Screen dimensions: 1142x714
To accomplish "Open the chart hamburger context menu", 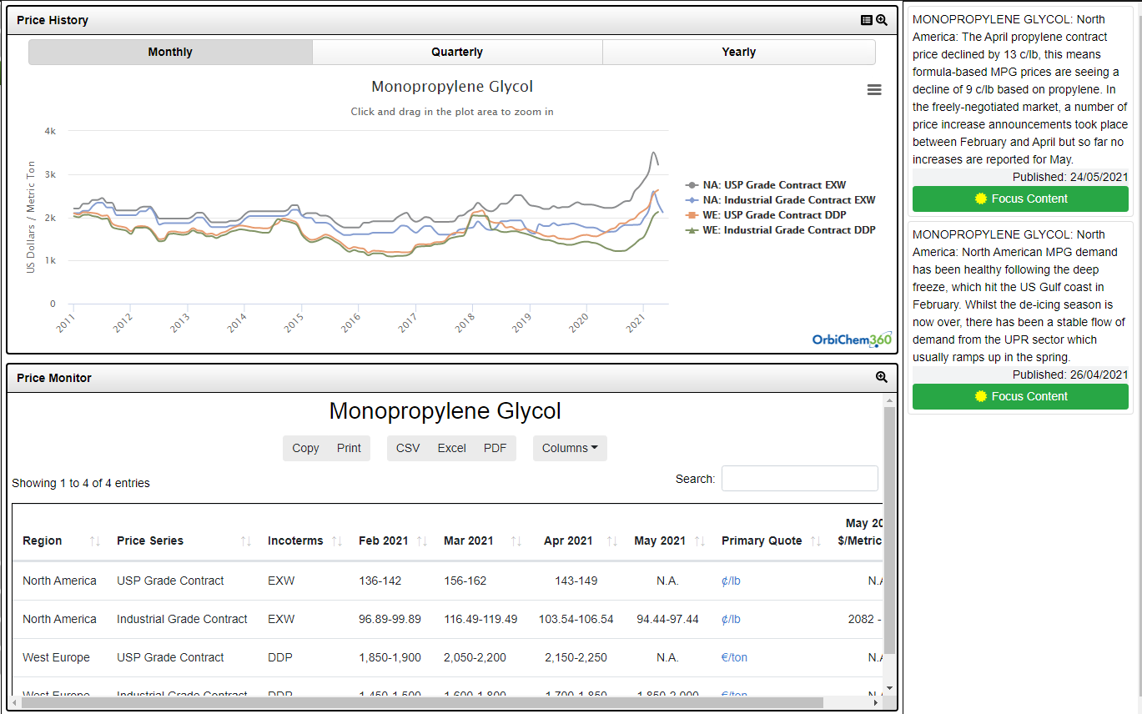I will tap(874, 90).
